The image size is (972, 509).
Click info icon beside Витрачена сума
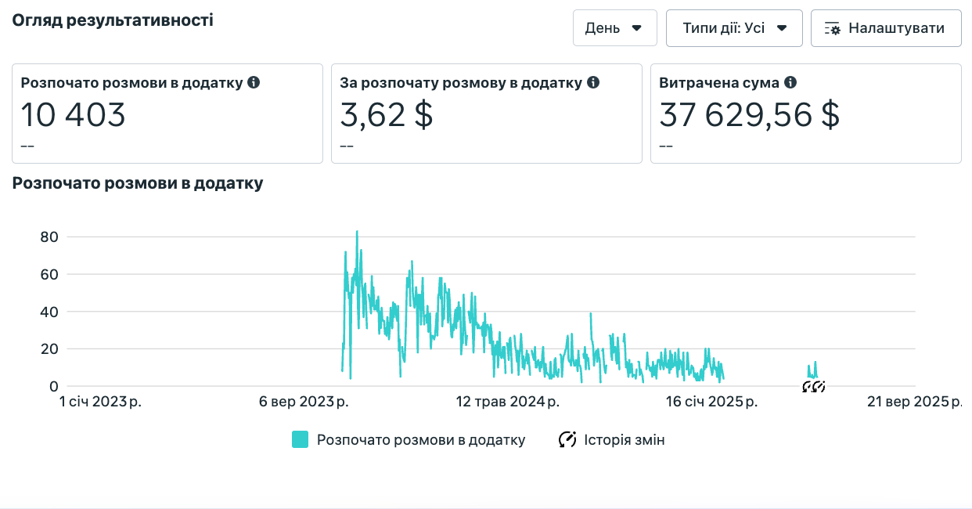pyautogui.click(x=790, y=82)
